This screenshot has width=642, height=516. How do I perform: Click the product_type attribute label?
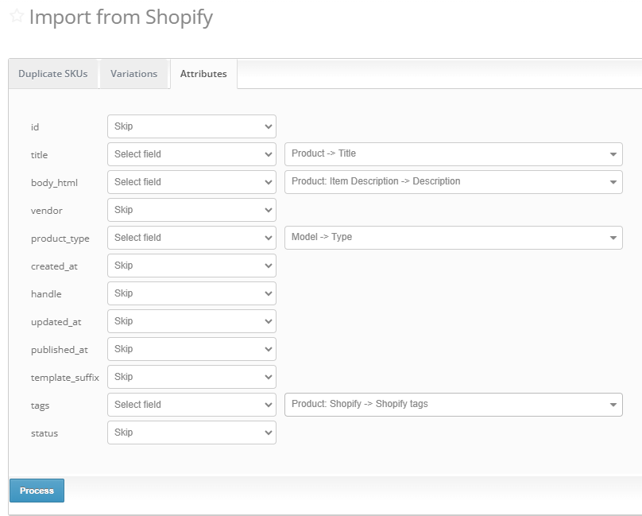click(60, 239)
